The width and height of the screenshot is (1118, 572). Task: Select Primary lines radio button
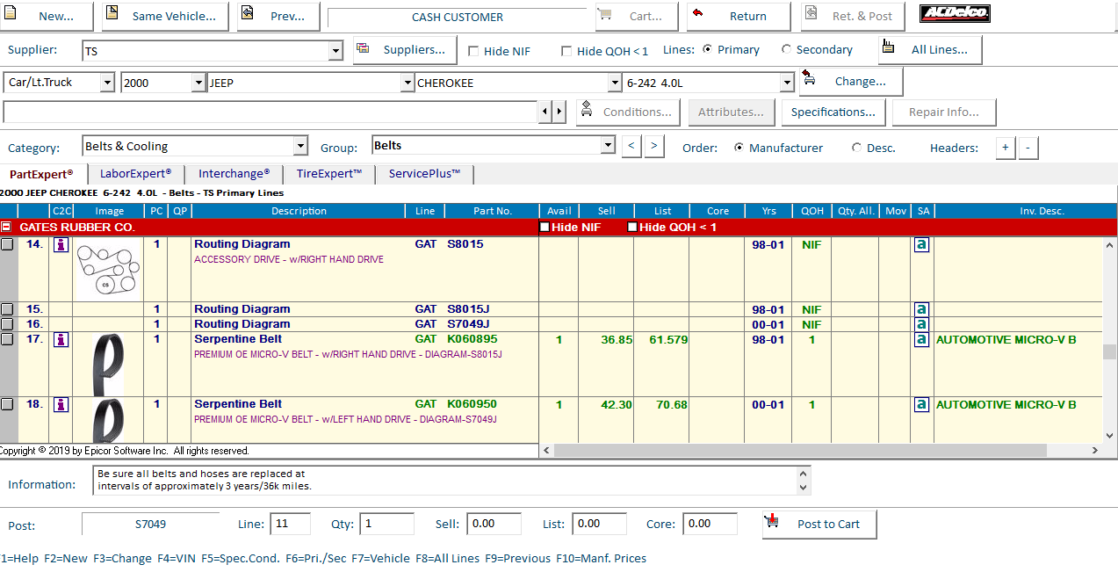[x=708, y=49]
